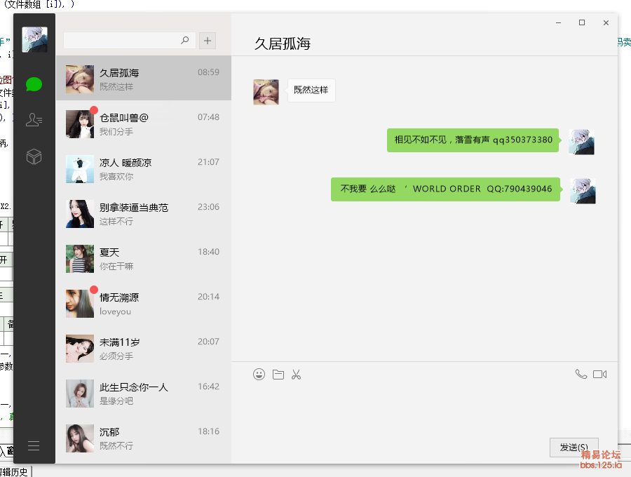The image size is (631, 477).
Task: Click the message text input area
Action: click(425, 408)
